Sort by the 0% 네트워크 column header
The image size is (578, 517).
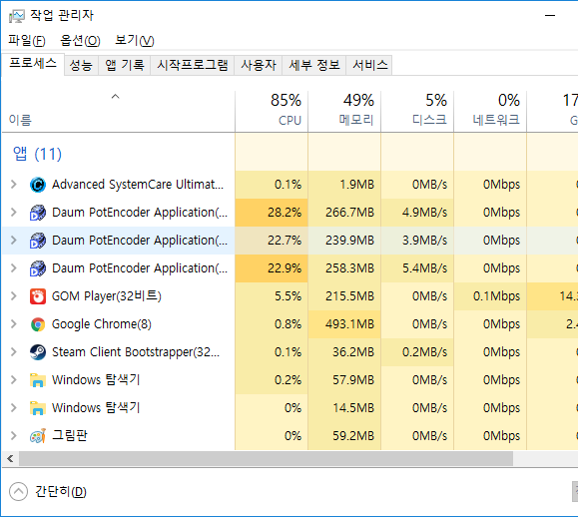tap(490, 111)
